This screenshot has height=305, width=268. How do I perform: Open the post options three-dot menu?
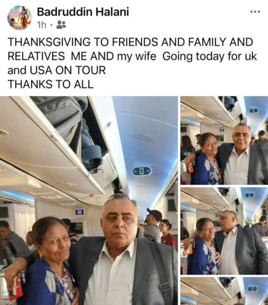255,12
